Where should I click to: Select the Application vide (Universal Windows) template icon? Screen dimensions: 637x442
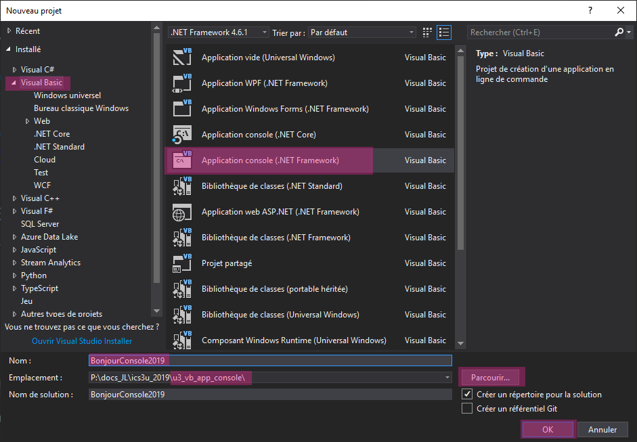tap(182, 58)
